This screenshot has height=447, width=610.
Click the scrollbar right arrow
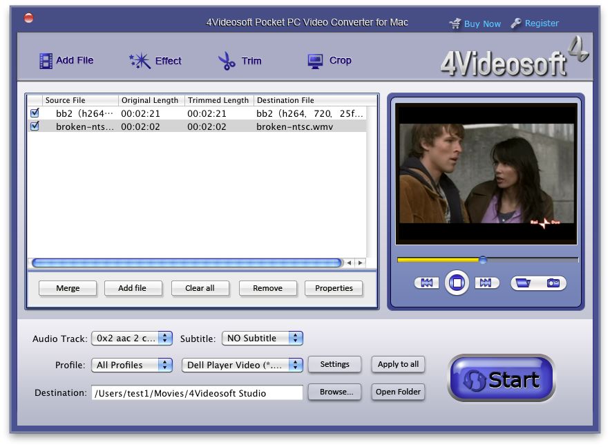361,263
